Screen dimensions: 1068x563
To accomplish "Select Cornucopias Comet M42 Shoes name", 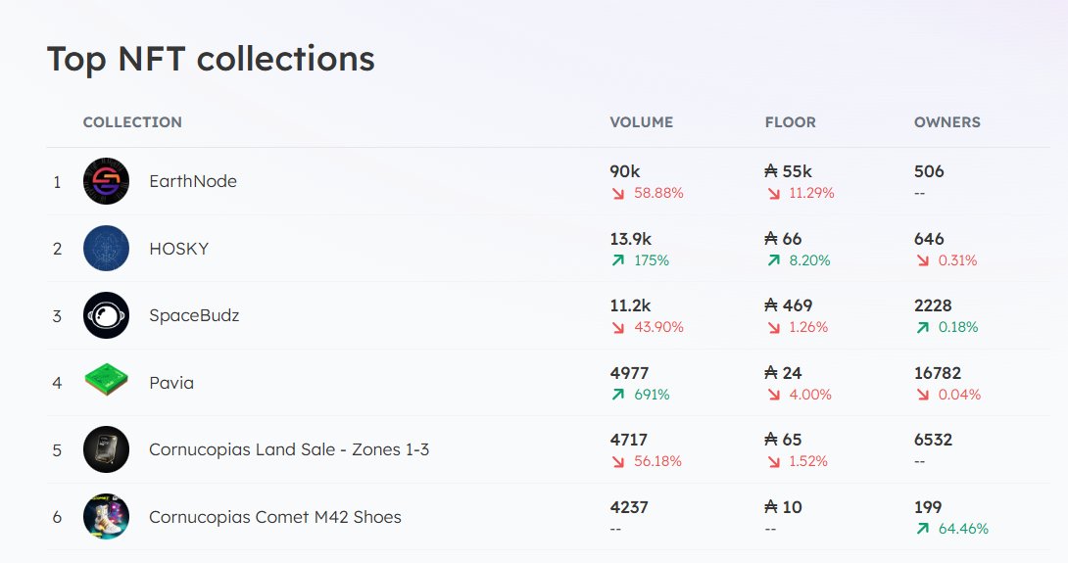I will pyautogui.click(x=275, y=516).
